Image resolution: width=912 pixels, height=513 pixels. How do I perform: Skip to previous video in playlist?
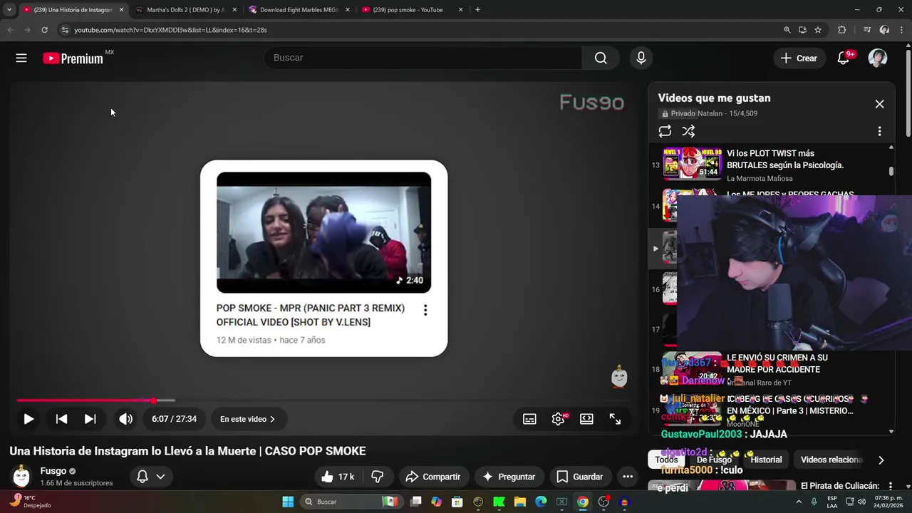[x=61, y=419]
